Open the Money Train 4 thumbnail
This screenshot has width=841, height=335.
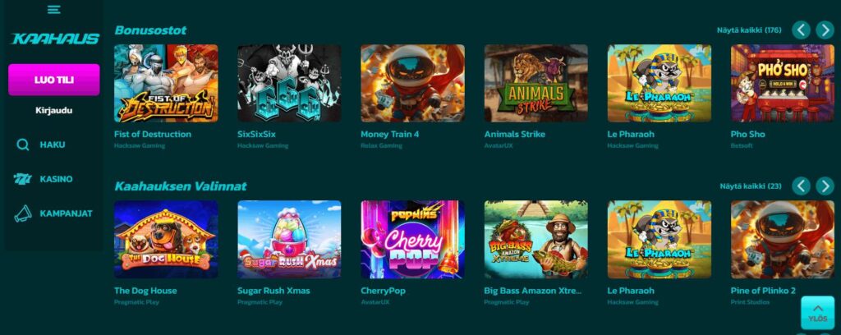[412, 83]
